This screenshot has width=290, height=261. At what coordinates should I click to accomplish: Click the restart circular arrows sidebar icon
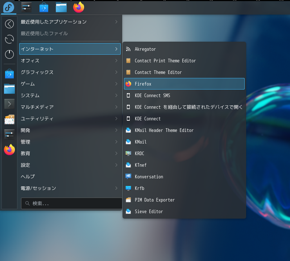click(x=9, y=39)
